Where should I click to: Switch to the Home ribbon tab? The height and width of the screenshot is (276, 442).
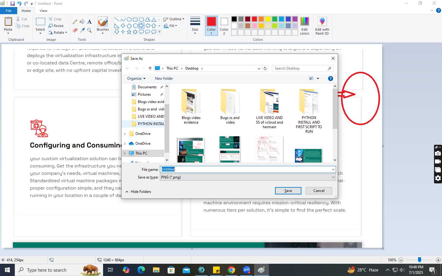(26, 11)
